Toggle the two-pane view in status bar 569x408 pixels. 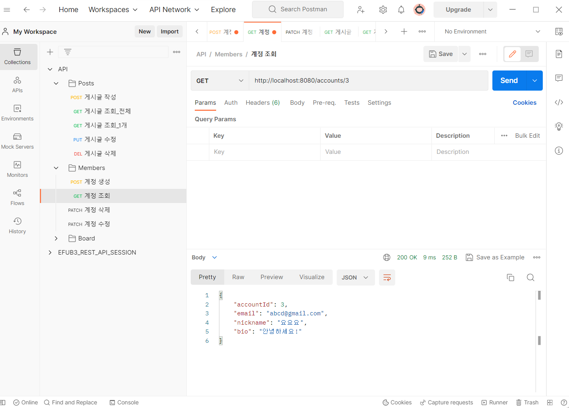tap(550, 402)
